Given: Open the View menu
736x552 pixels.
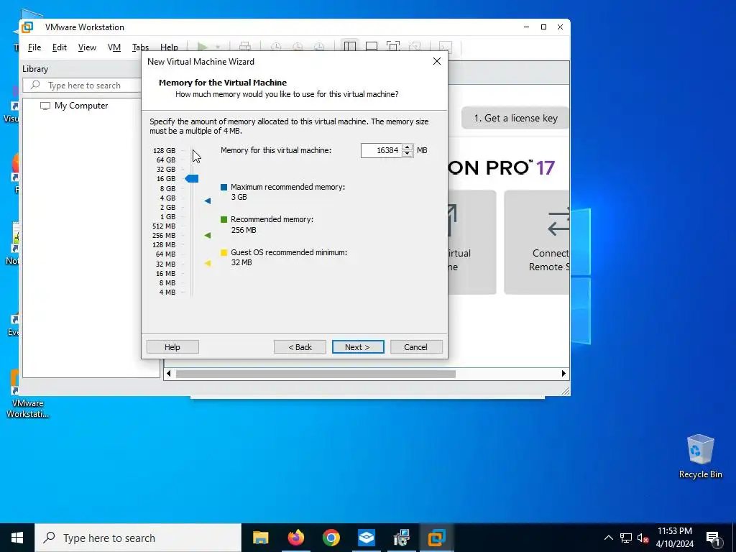Looking at the screenshot, I should coord(87,47).
